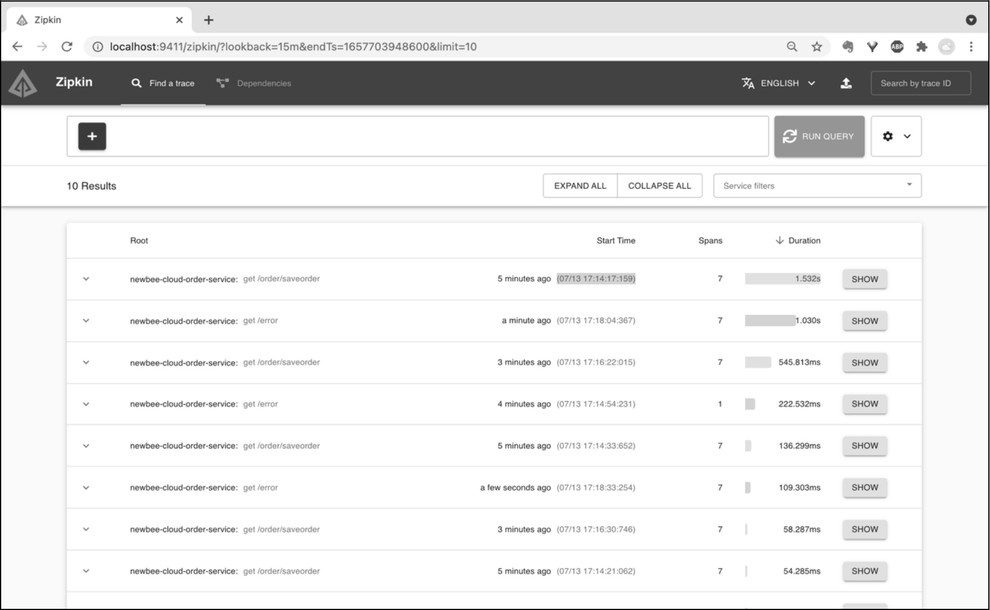
Task: Expand the 545.813ms trace row
Action: click(x=86, y=362)
